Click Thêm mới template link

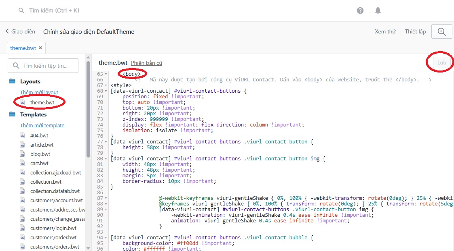(42, 126)
